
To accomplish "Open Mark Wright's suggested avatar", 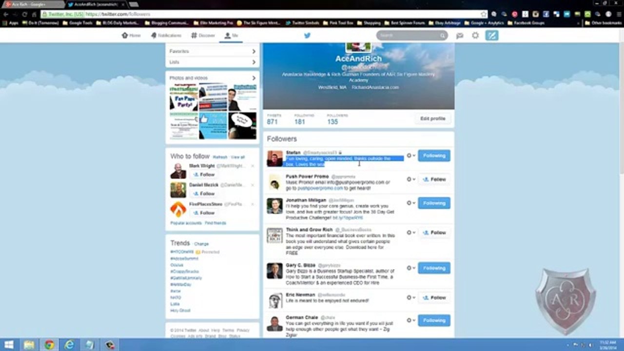I will tap(178, 171).
